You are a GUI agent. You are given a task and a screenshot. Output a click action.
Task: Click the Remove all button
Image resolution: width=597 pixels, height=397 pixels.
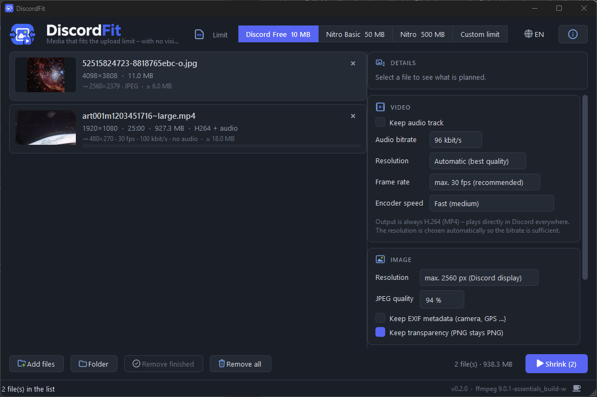point(240,364)
